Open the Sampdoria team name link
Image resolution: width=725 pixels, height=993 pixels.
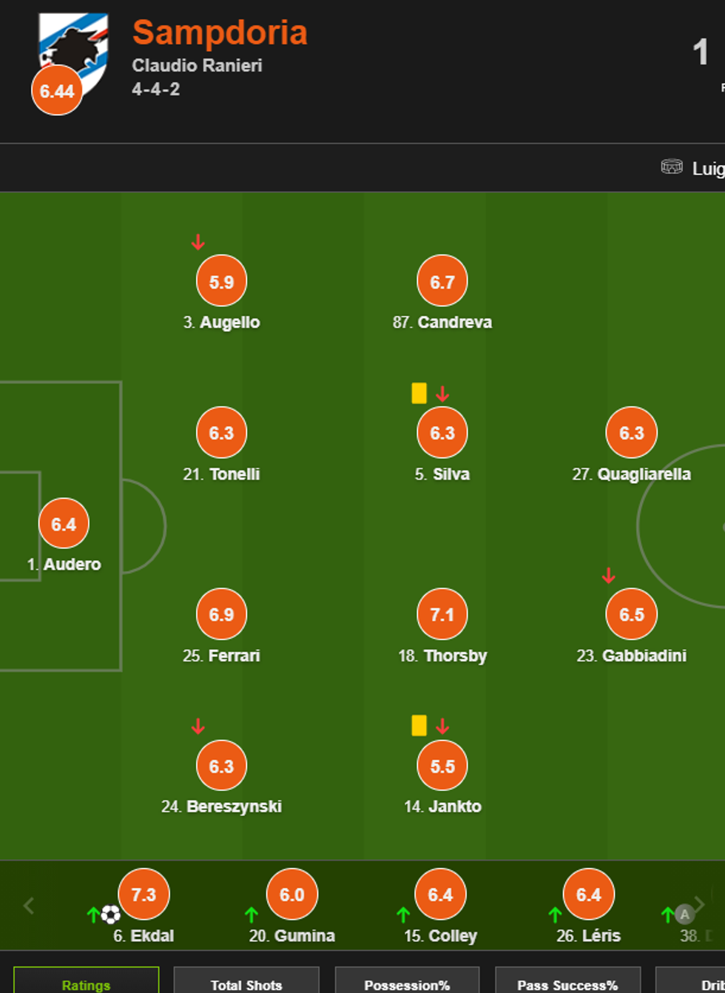[220, 33]
